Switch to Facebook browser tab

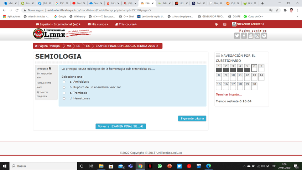tap(45, 3)
